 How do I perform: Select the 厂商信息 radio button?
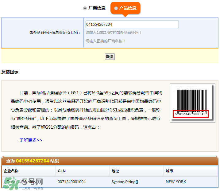coord(85,8)
